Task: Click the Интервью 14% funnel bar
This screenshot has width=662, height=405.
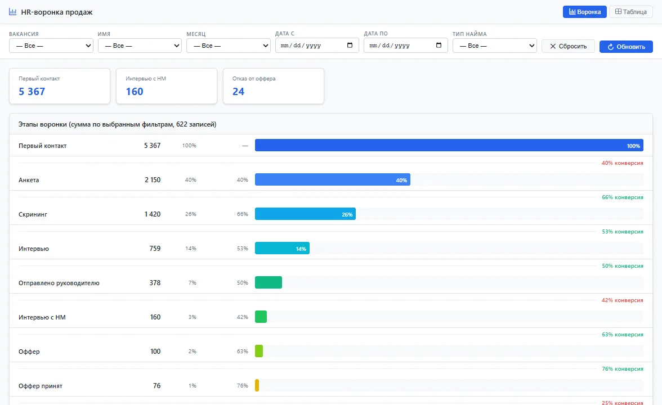Action: (x=282, y=249)
